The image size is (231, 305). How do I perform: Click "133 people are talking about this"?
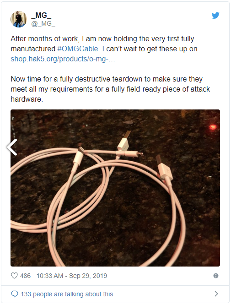pos(67,294)
